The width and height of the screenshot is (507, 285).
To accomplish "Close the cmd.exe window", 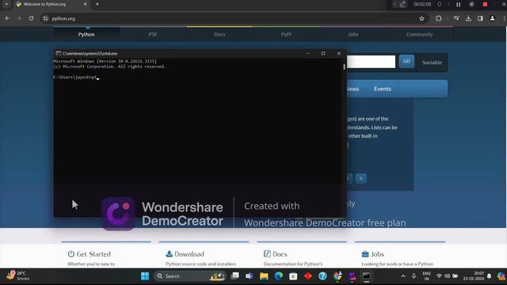I will [339, 53].
